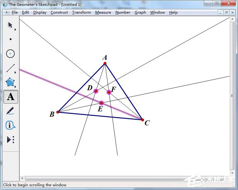The width and height of the screenshot is (238, 190).
Task: Choose the Point tool
Action: [x=11, y=39]
